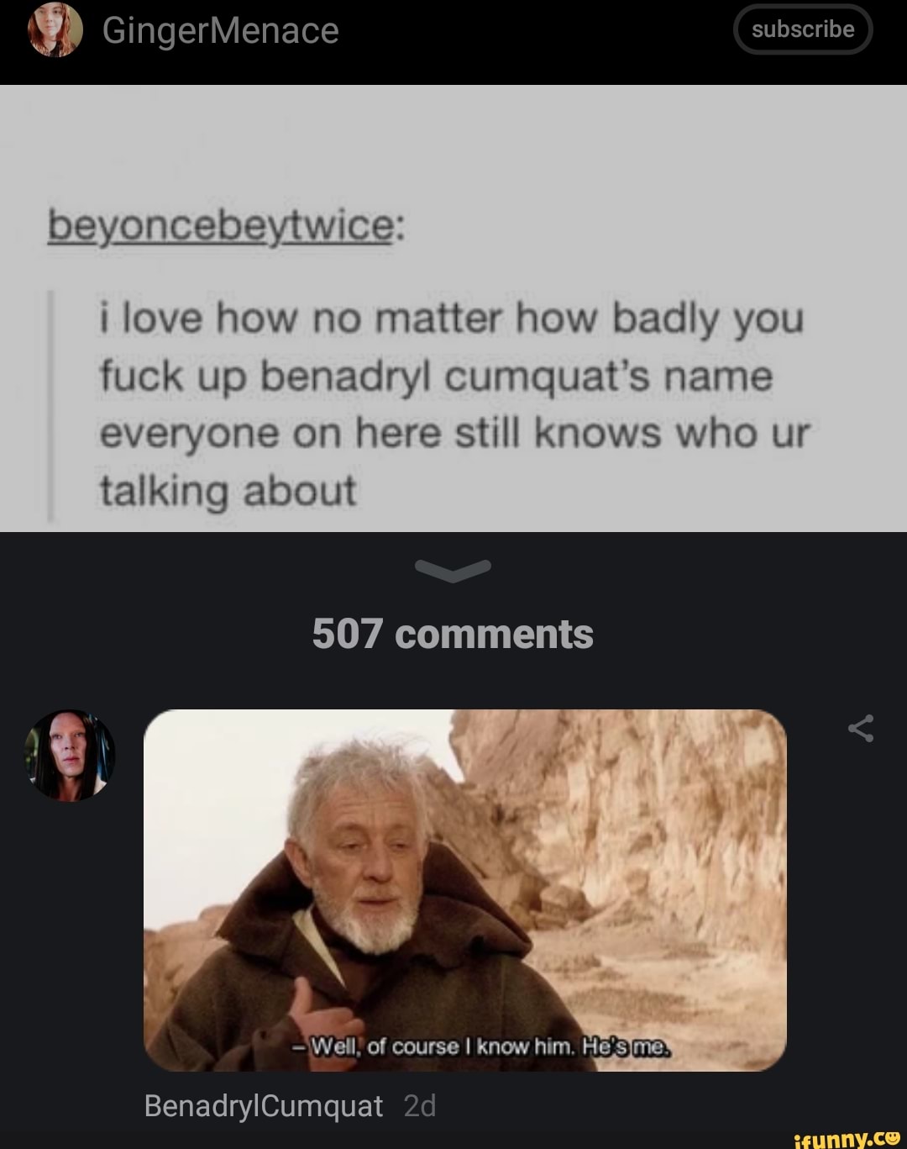This screenshot has height=1149, width=907.
Task: Select the 2d comment timestamp
Action: (x=420, y=1106)
